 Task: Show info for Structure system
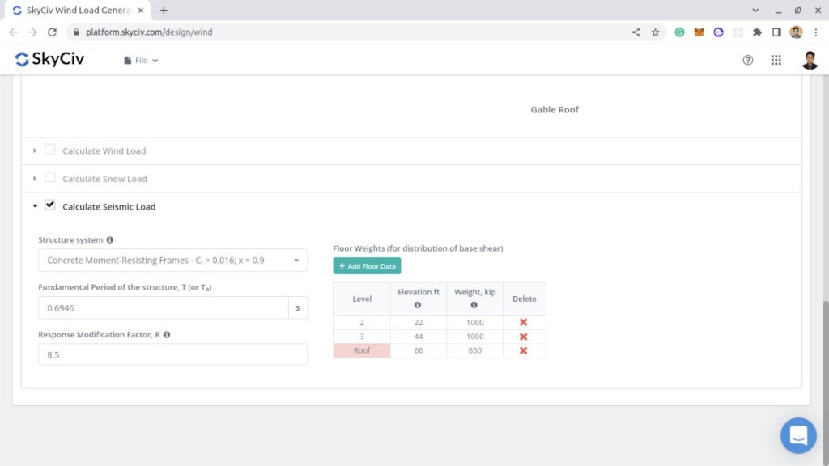click(x=110, y=240)
